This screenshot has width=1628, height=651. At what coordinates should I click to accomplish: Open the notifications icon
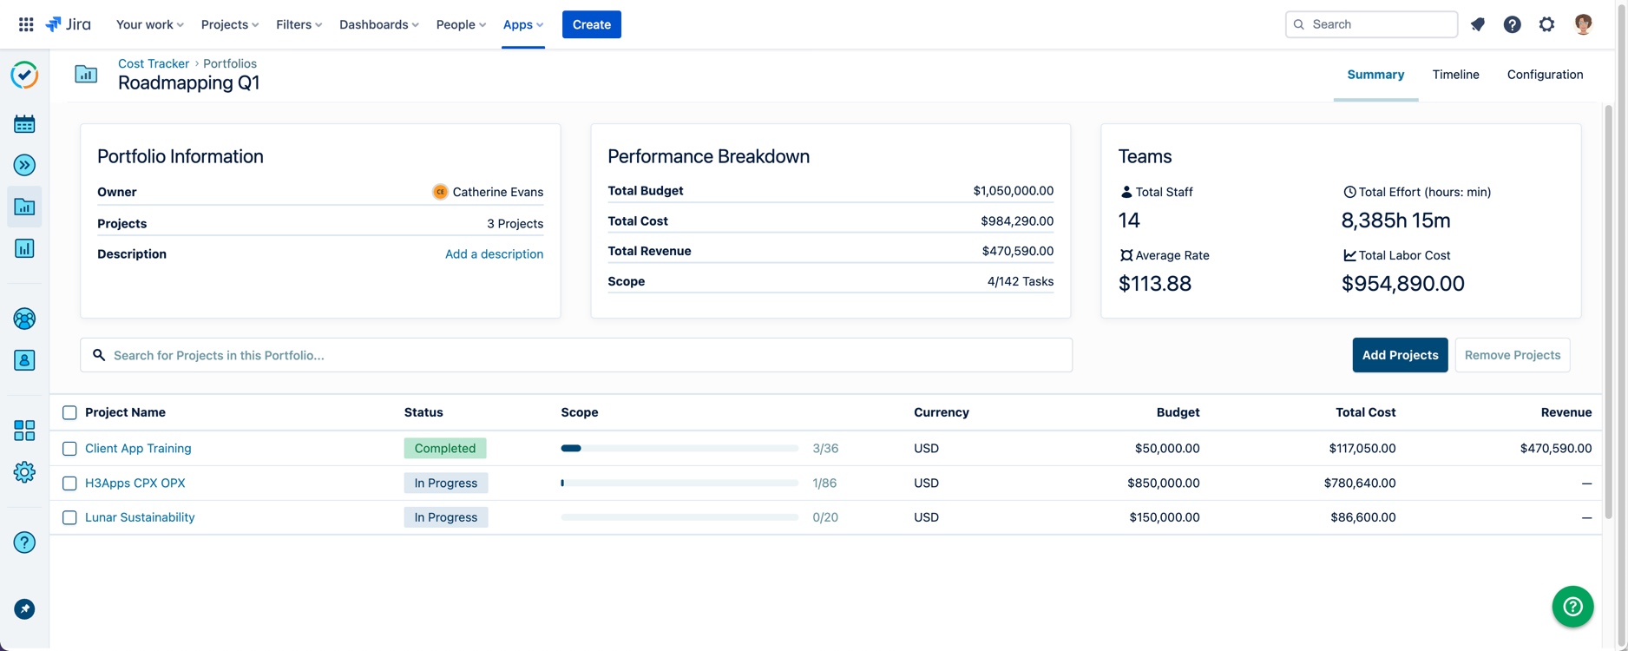pos(1478,24)
